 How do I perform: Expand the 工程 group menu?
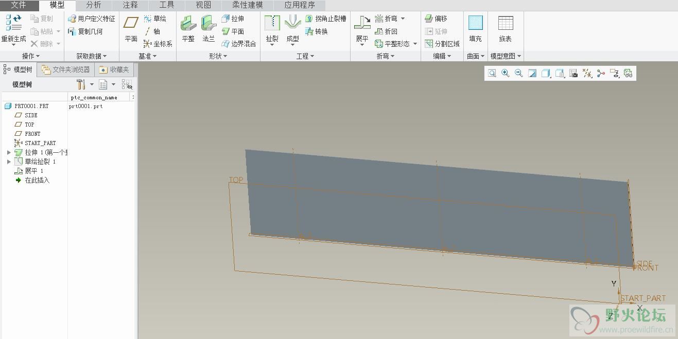(305, 56)
